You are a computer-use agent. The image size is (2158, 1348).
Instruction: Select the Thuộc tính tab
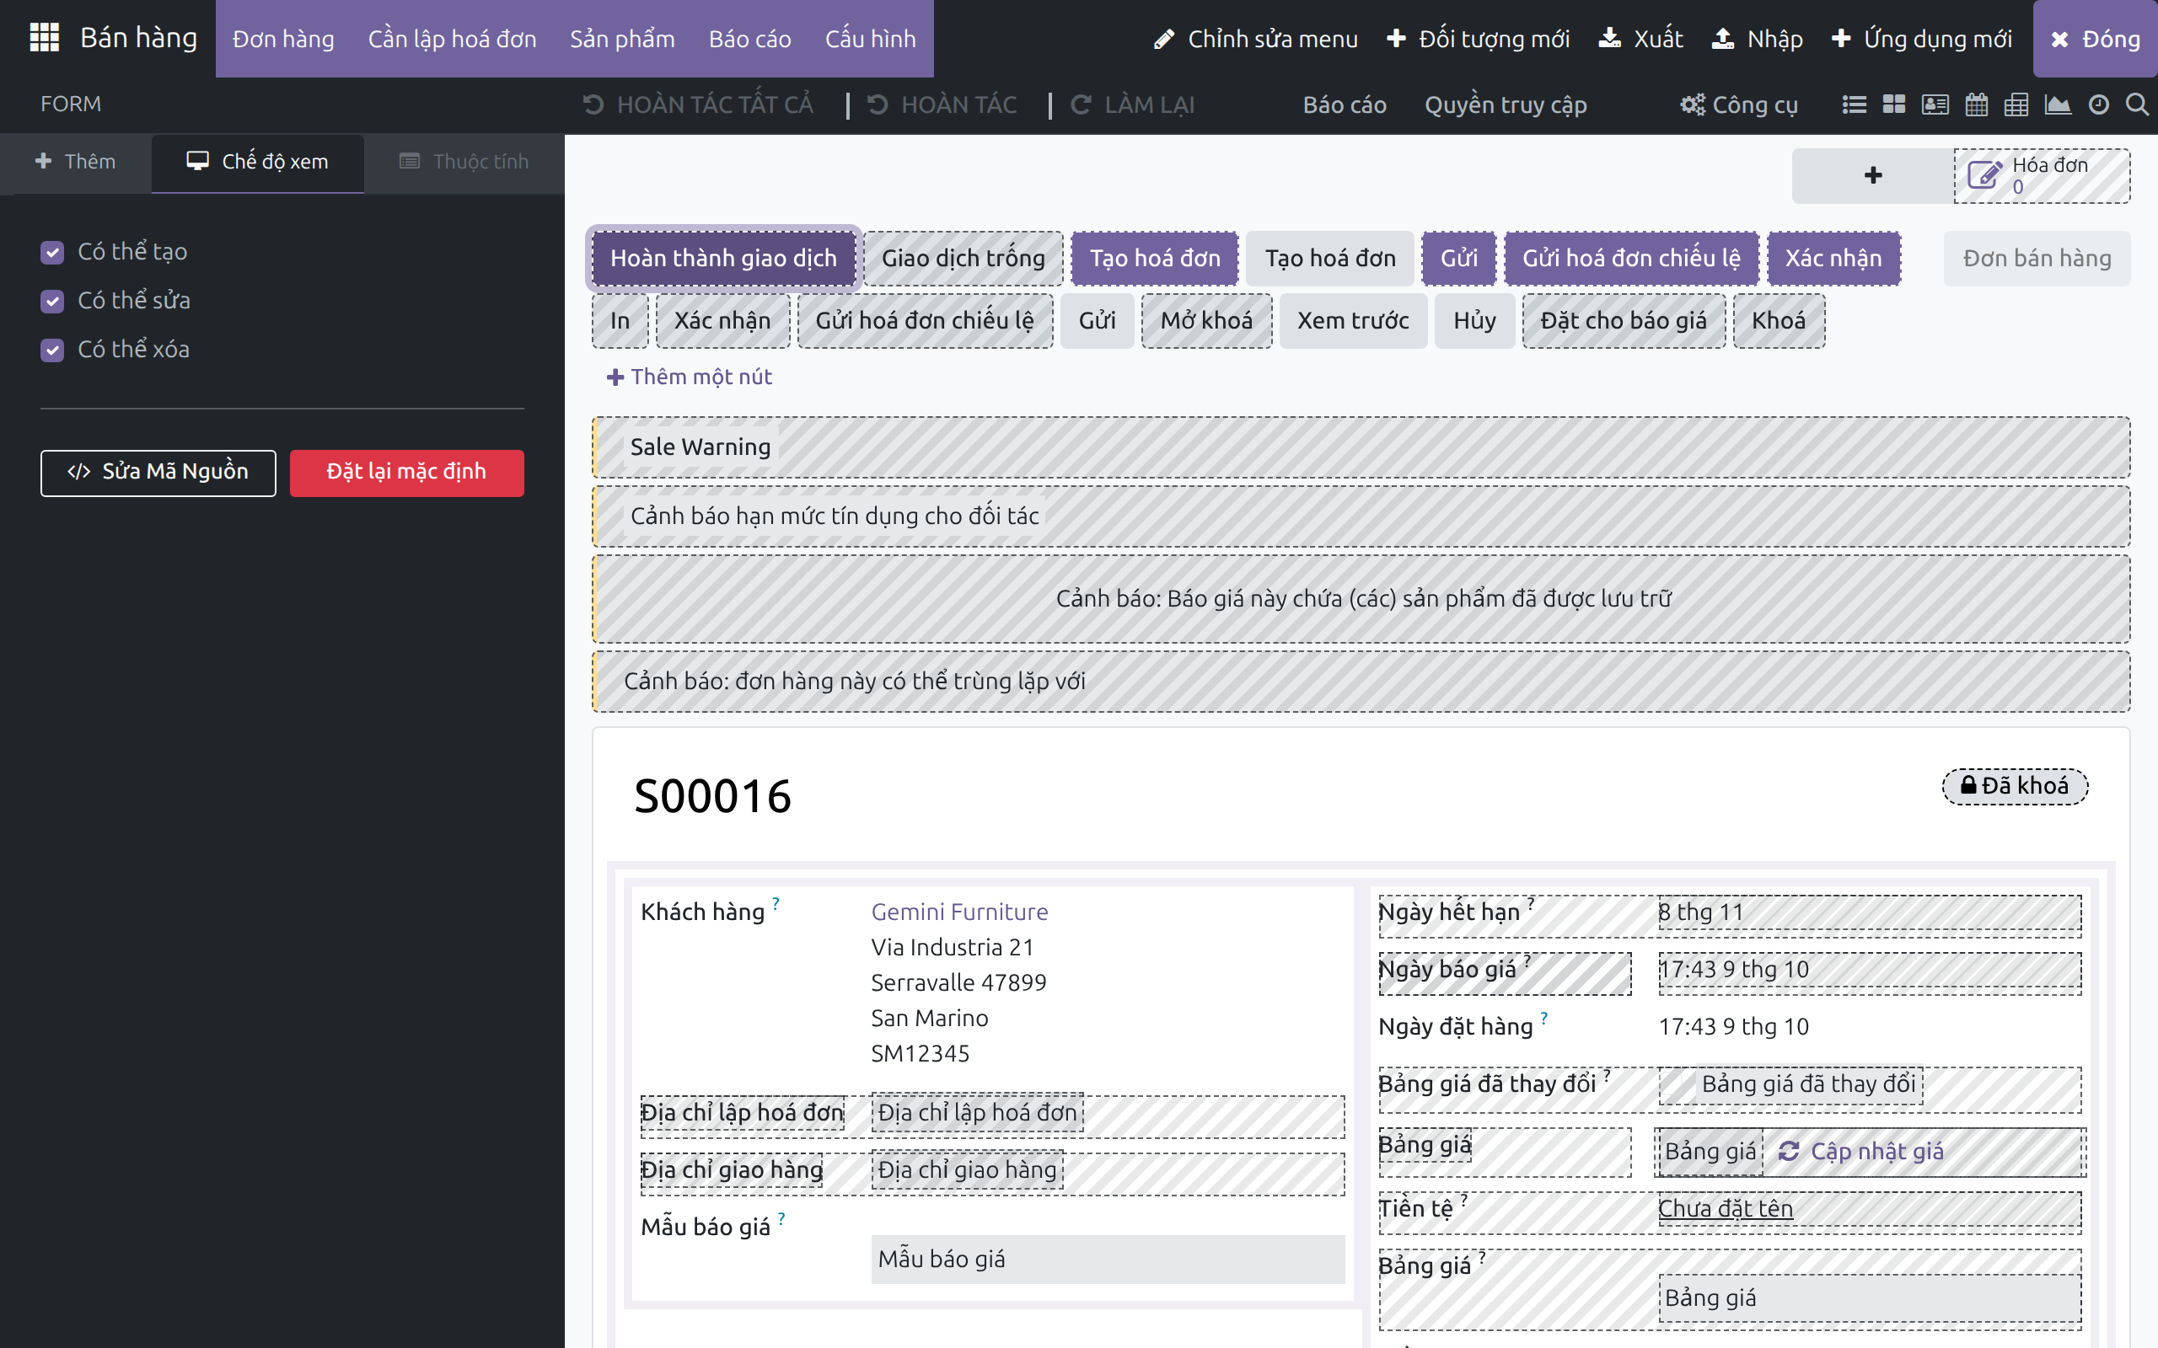pos(464,162)
